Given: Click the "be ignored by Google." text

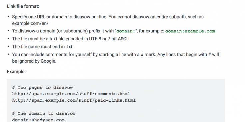Looking at the screenshot, I should [x=34, y=61].
